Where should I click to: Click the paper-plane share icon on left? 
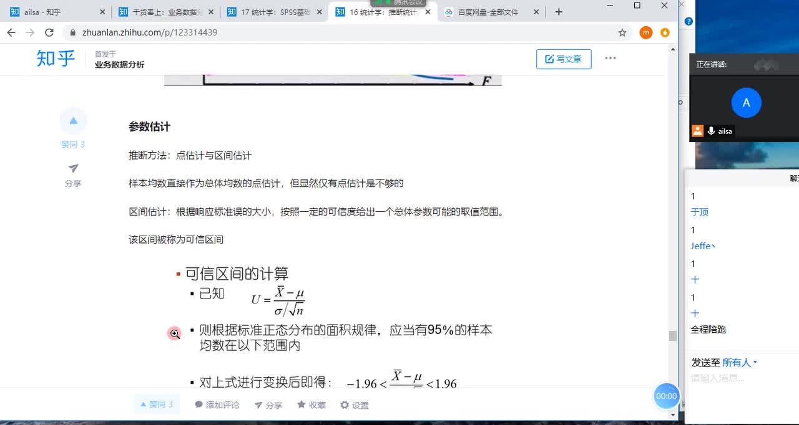(x=73, y=168)
